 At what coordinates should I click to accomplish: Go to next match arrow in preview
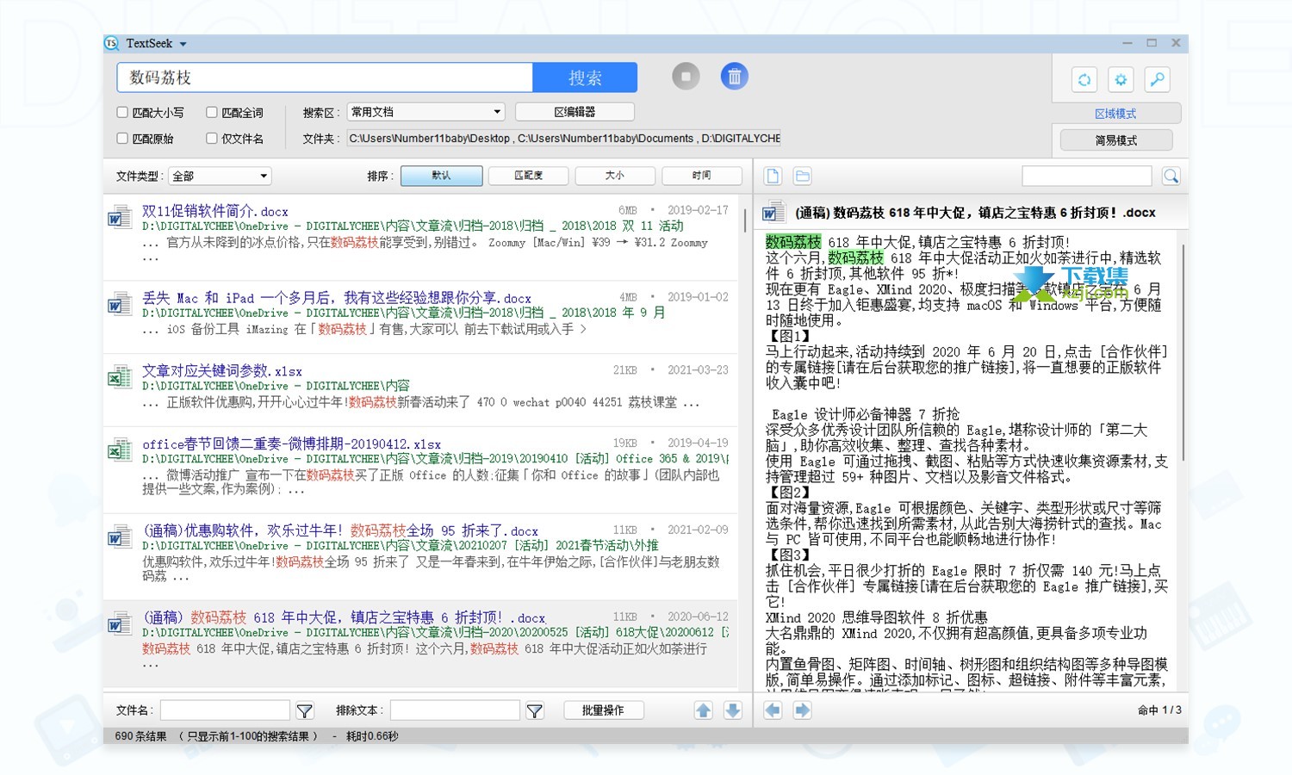tap(802, 710)
